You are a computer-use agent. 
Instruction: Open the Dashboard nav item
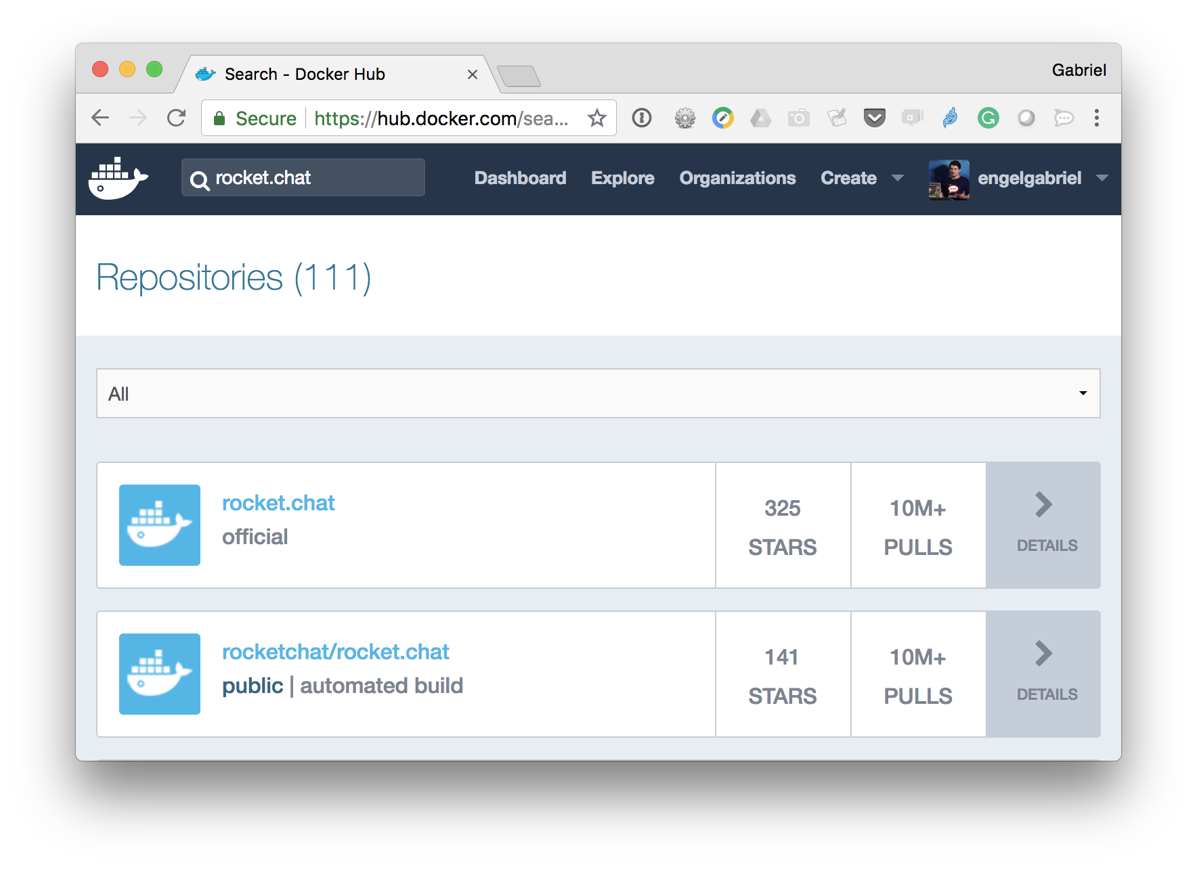(520, 178)
